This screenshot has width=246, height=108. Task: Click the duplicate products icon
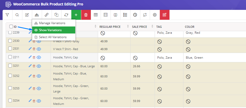[x=56, y=15]
